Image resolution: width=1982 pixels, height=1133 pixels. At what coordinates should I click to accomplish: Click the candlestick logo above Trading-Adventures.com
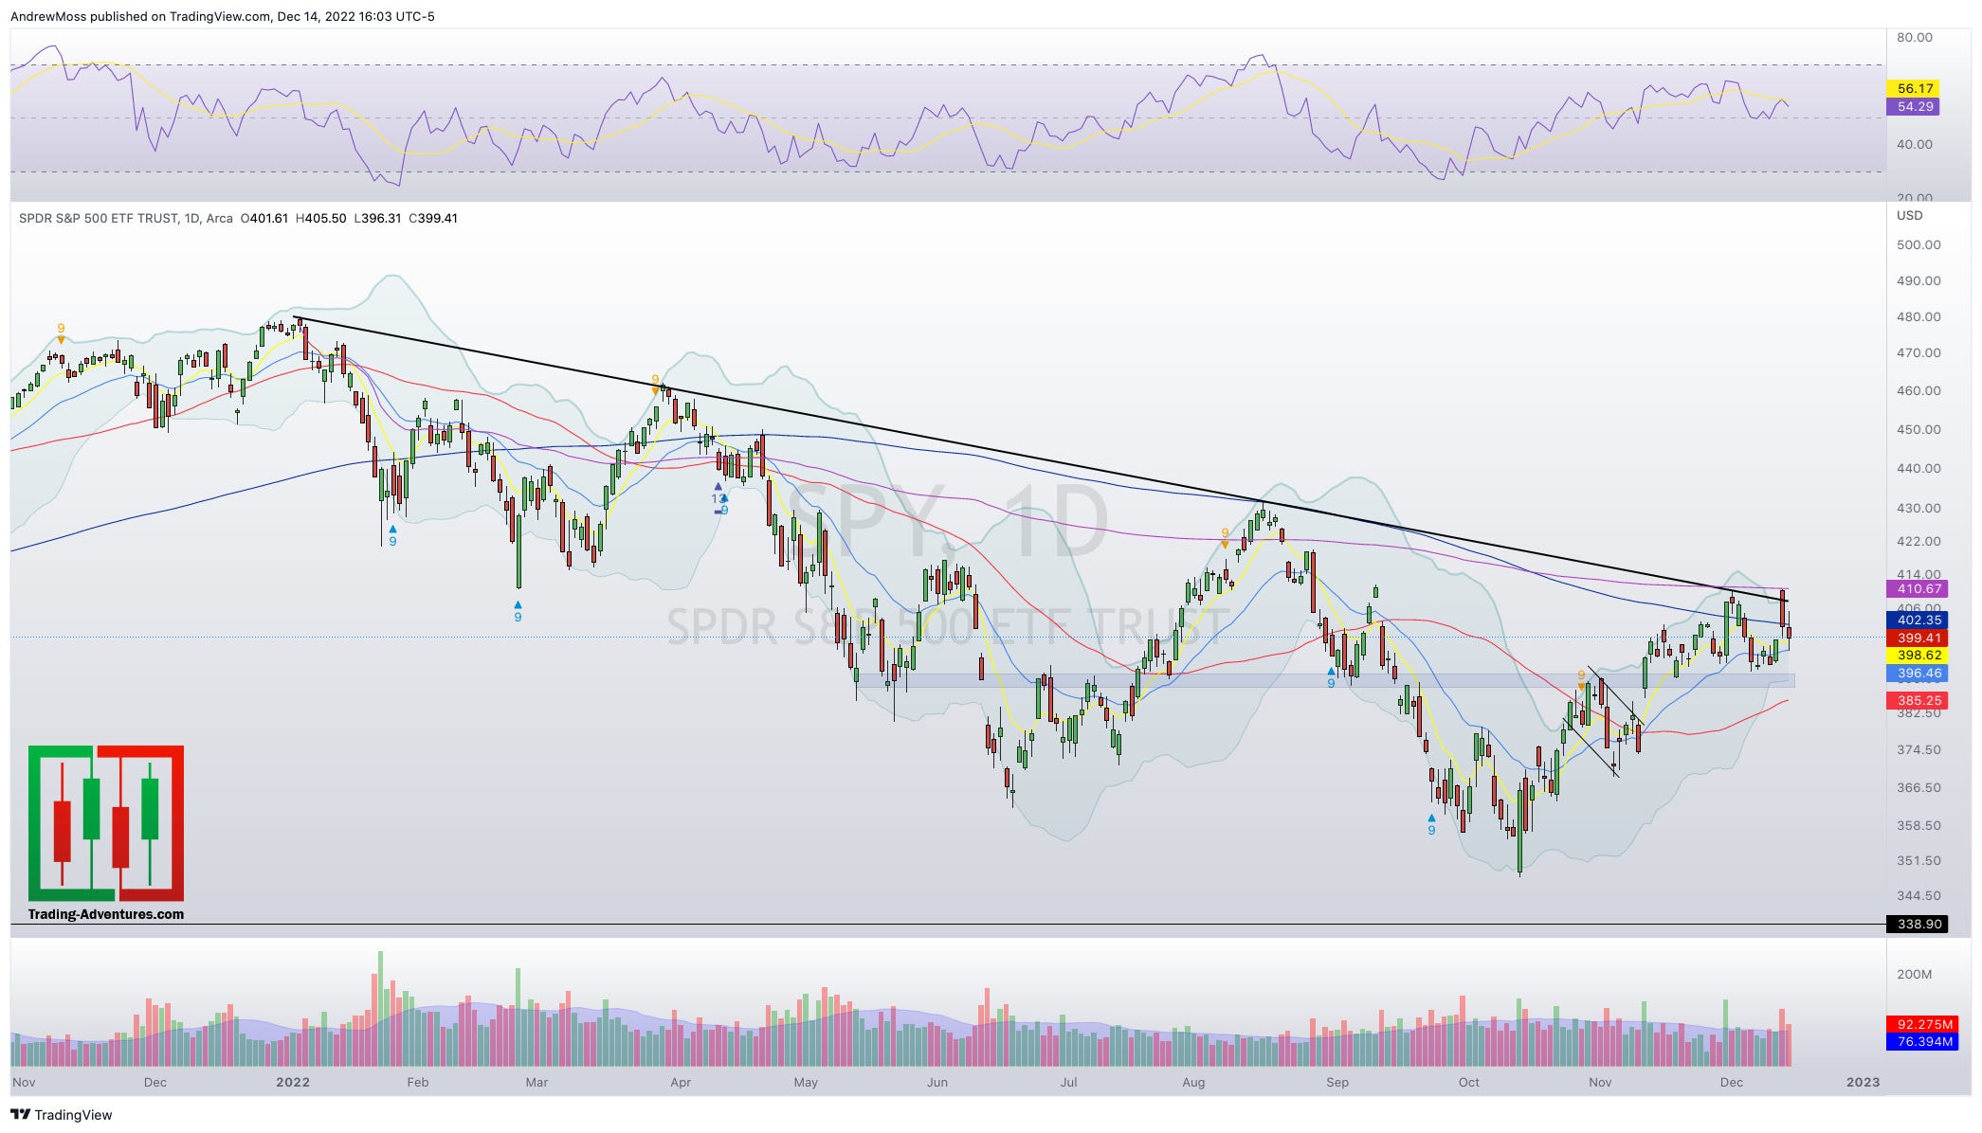(106, 823)
